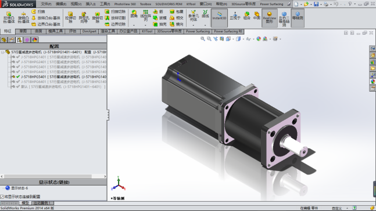Click the 放样凸台/基体 loft tool
This screenshot has height=211, width=376.
click(46, 18)
